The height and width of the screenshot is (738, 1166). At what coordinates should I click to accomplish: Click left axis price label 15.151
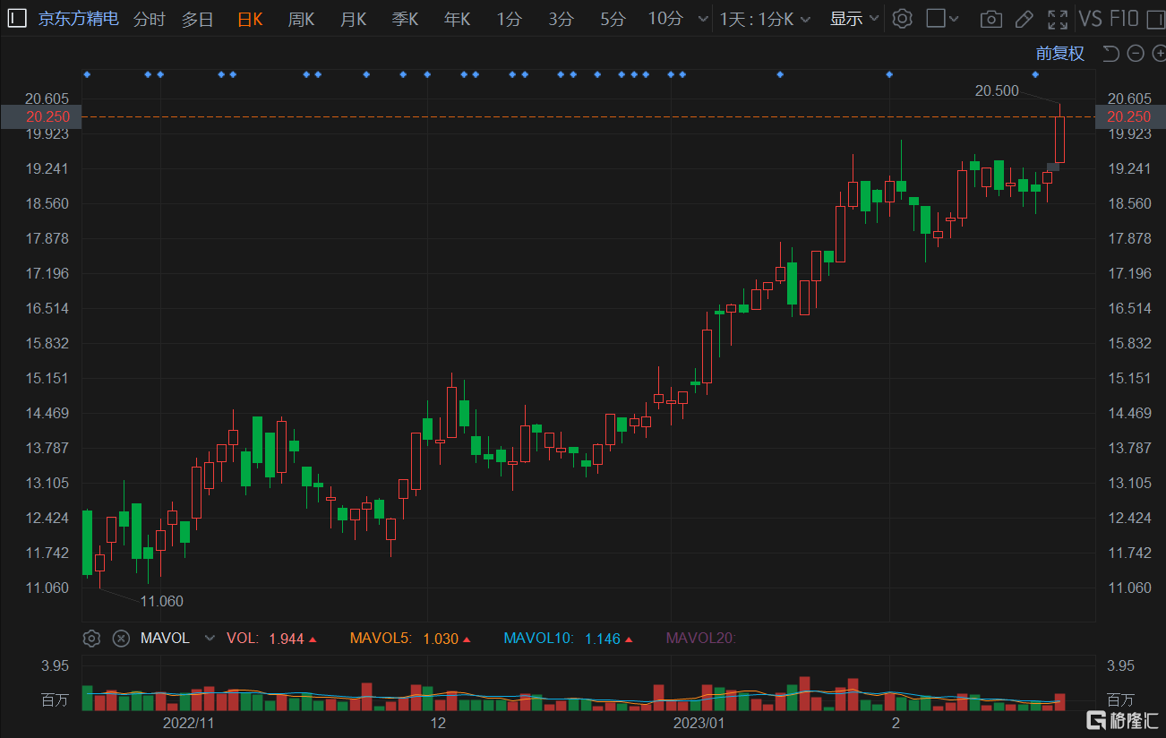click(x=49, y=378)
